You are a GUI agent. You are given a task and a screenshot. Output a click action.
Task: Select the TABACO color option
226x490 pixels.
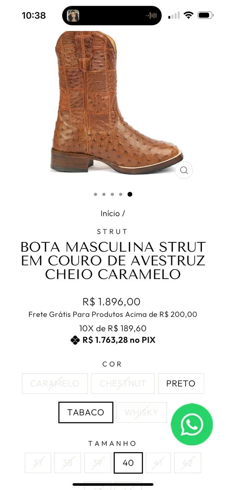tap(86, 412)
